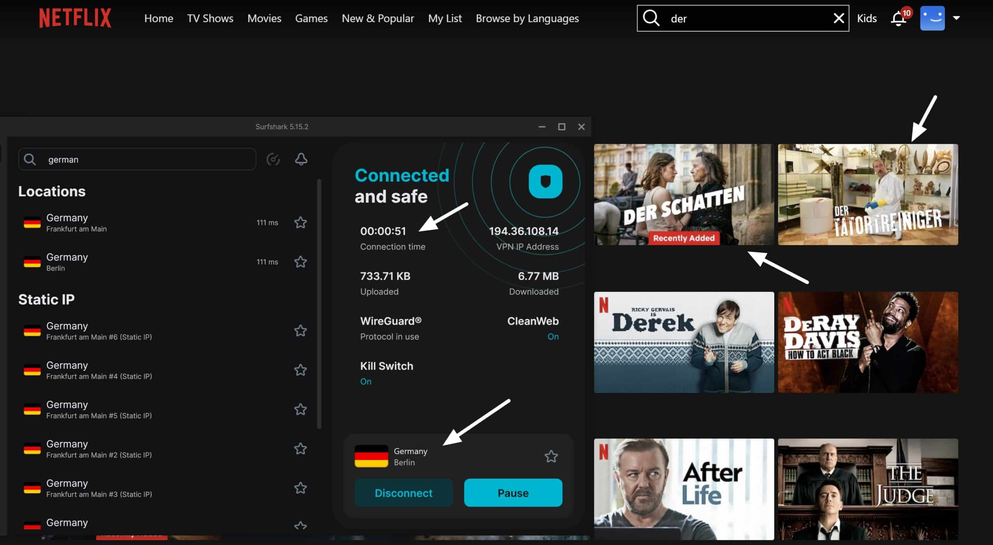Expand the Netflix profile dropdown caret

click(x=957, y=18)
